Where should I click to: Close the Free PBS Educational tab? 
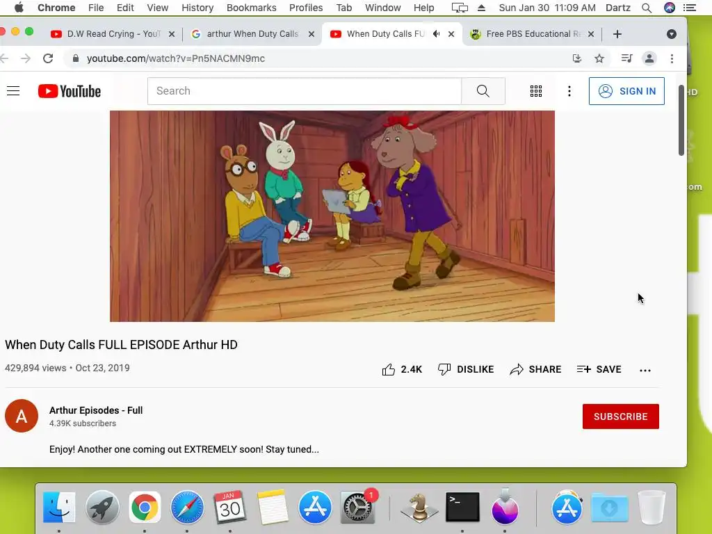pyautogui.click(x=591, y=34)
